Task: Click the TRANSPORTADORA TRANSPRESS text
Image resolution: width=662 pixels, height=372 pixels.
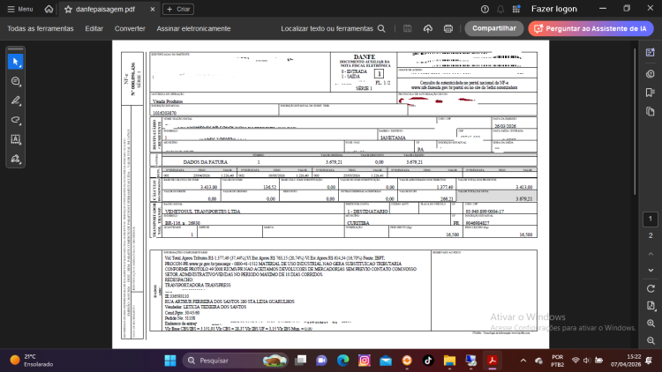Action: point(198,285)
